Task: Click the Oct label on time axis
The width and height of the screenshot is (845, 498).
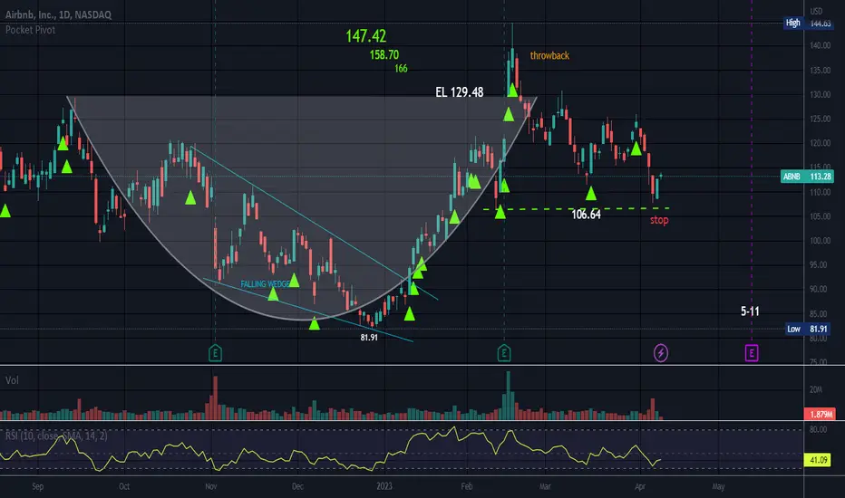Action: pyautogui.click(x=124, y=487)
